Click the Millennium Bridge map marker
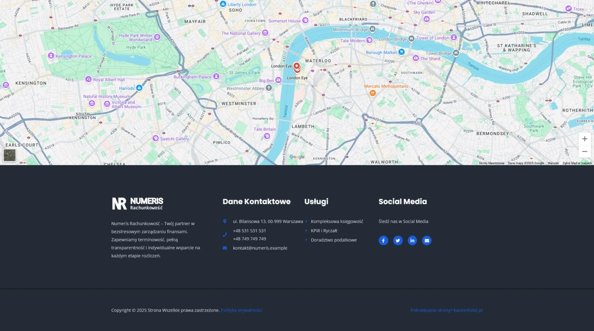 pyautogui.click(x=372, y=29)
